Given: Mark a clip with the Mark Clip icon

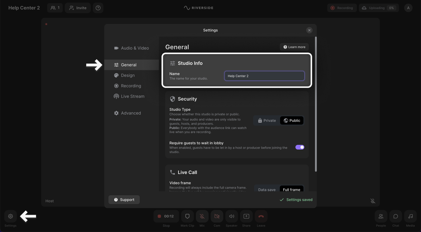Looking at the screenshot, I should pyautogui.click(x=187, y=216).
